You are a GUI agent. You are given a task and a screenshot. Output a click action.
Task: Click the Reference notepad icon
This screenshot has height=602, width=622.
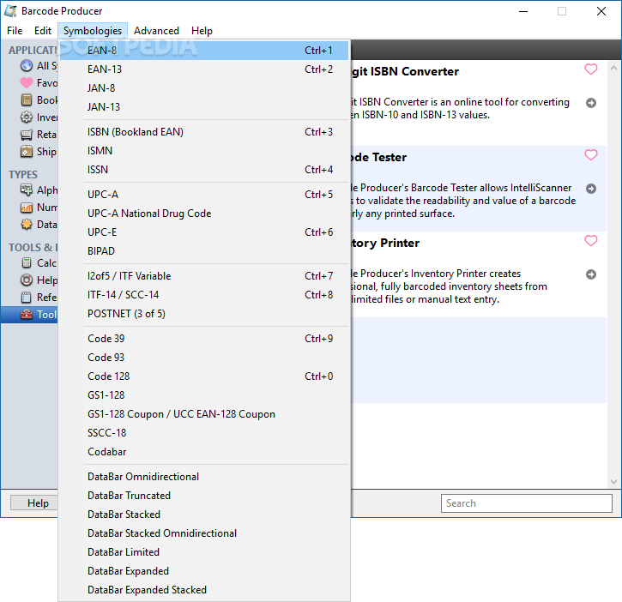(x=27, y=297)
